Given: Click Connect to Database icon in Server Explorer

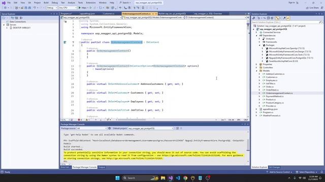Looking at the screenshot, I should pos(13,18).
